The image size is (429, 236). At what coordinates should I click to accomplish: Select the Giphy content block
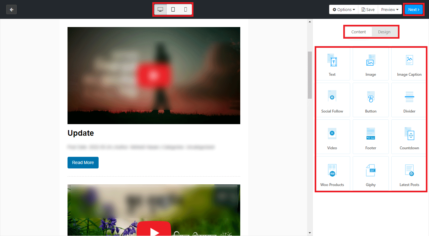pyautogui.click(x=371, y=173)
